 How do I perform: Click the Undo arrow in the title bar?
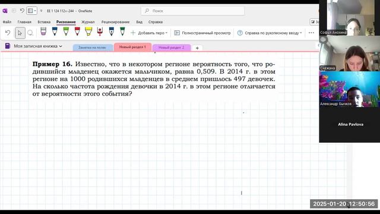tap(22, 11)
